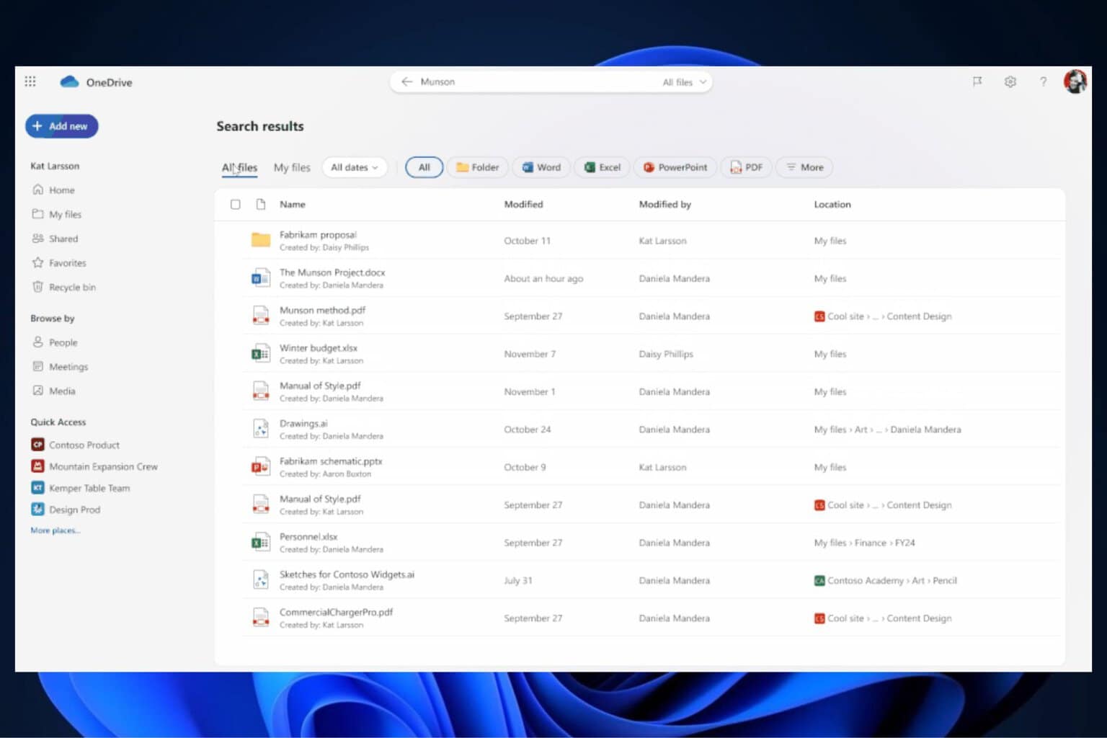Open The Munson Project.docx file name

click(x=332, y=272)
